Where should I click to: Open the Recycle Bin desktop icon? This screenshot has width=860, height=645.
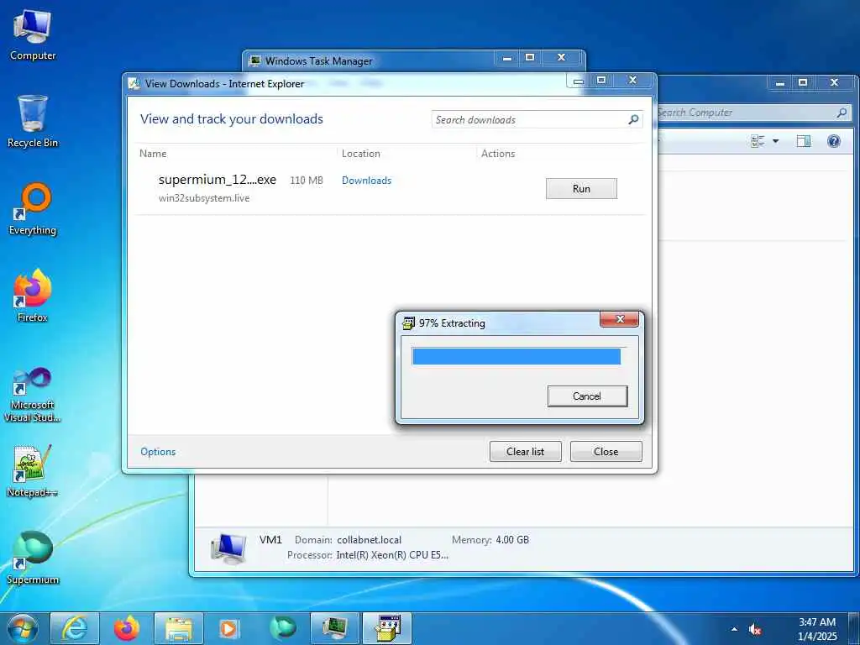pos(33,121)
